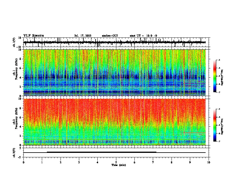Click time axis tick label "4"
The image size is (235, 182).
pyautogui.click(x=98, y=162)
